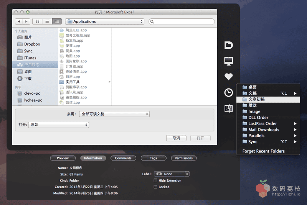The height and width of the screenshot is (205, 307).
Task: Click the Default Folder utility menu icon
Action: [228, 45]
